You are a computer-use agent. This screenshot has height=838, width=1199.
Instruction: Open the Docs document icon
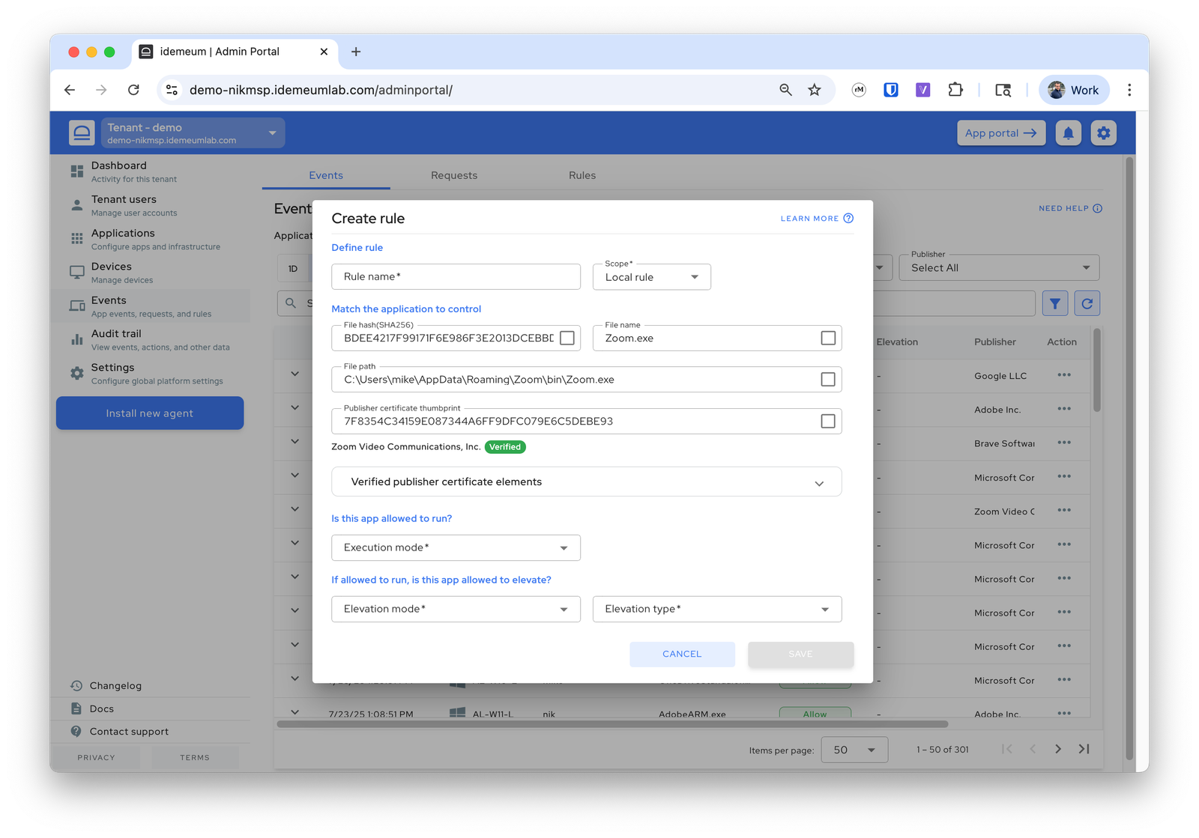(76, 708)
